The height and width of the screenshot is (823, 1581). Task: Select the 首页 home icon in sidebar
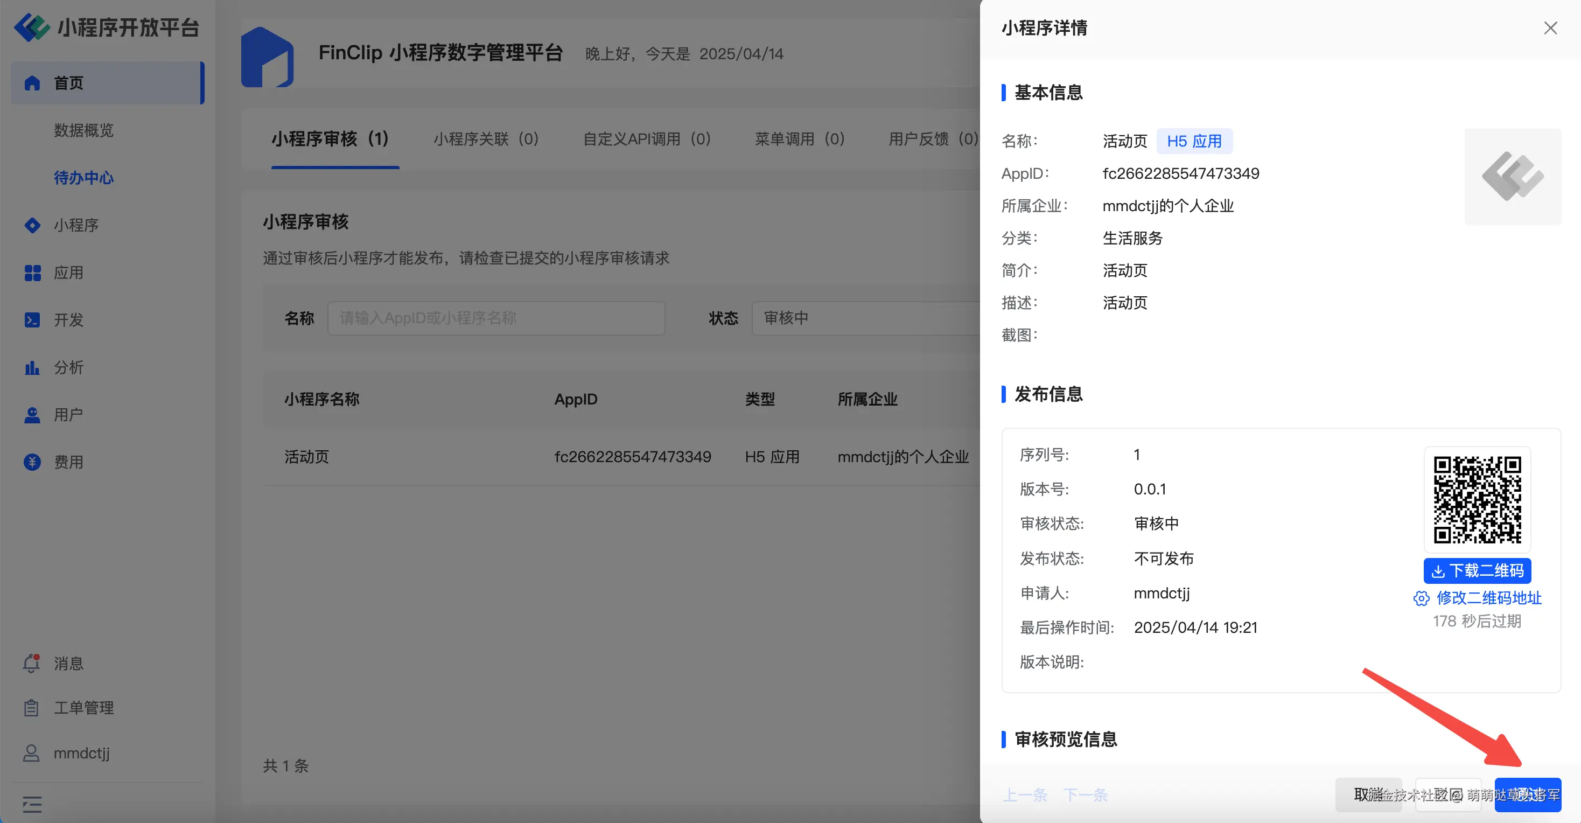pyautogui.click(x=31, y=83)
